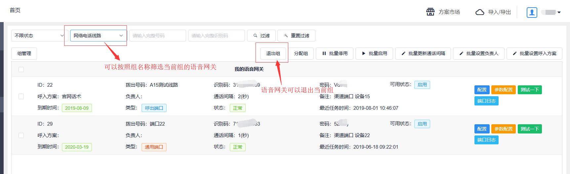Screen dimensions: 570x174
Task: Click the 退出组 button
Action: [273, 53]
